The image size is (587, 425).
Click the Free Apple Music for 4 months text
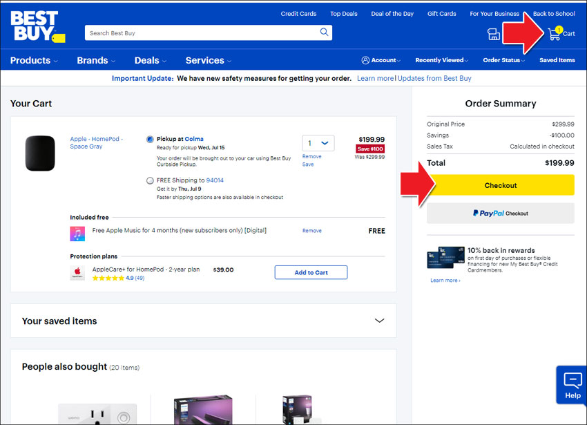pos(180,231)
